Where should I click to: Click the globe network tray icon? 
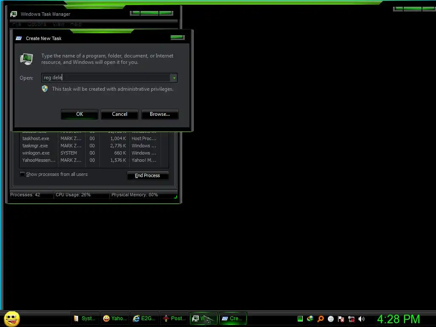pyautogui.click(x=310, y=318)
